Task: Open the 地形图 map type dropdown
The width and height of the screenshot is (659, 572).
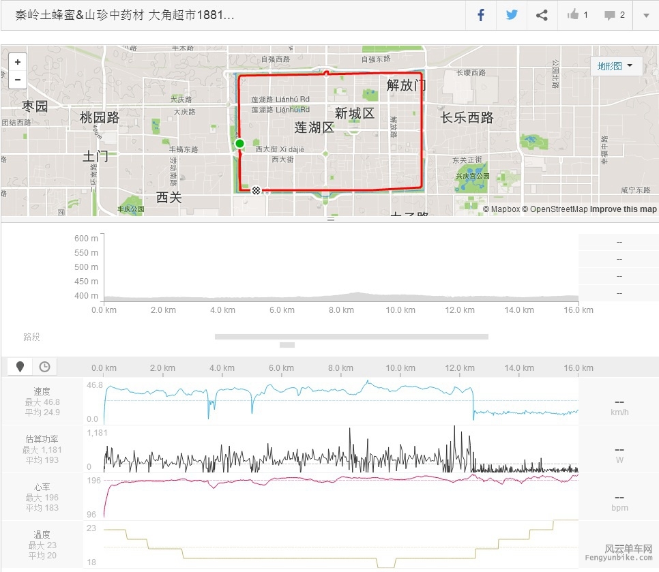Action: click(615, 66)
